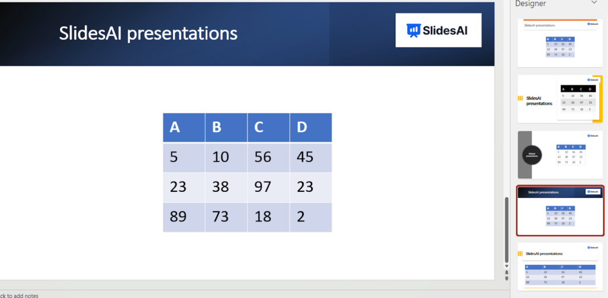Click the table cell containing 97

click(268, 187)
